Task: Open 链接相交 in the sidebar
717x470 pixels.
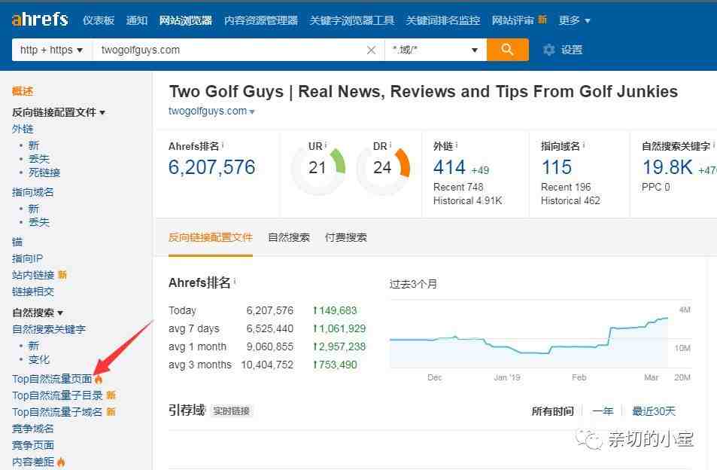Action: 33,291
